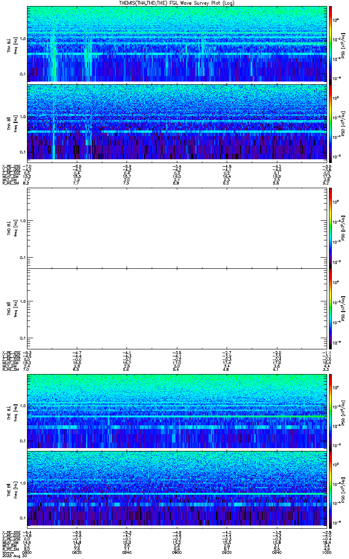Click the "0900" time label on bottom axis
The image size is (349, 559).
177,552
